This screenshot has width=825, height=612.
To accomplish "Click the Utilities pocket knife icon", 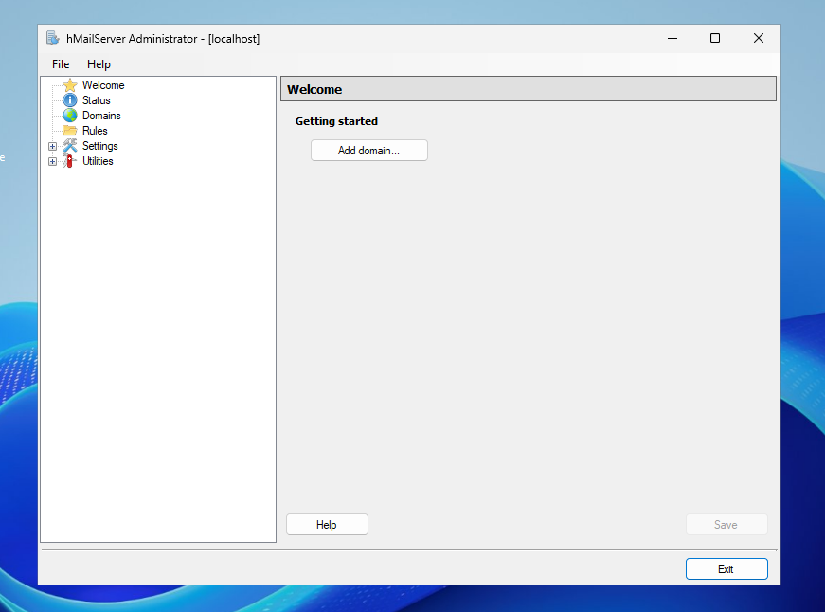I will 69,161.
